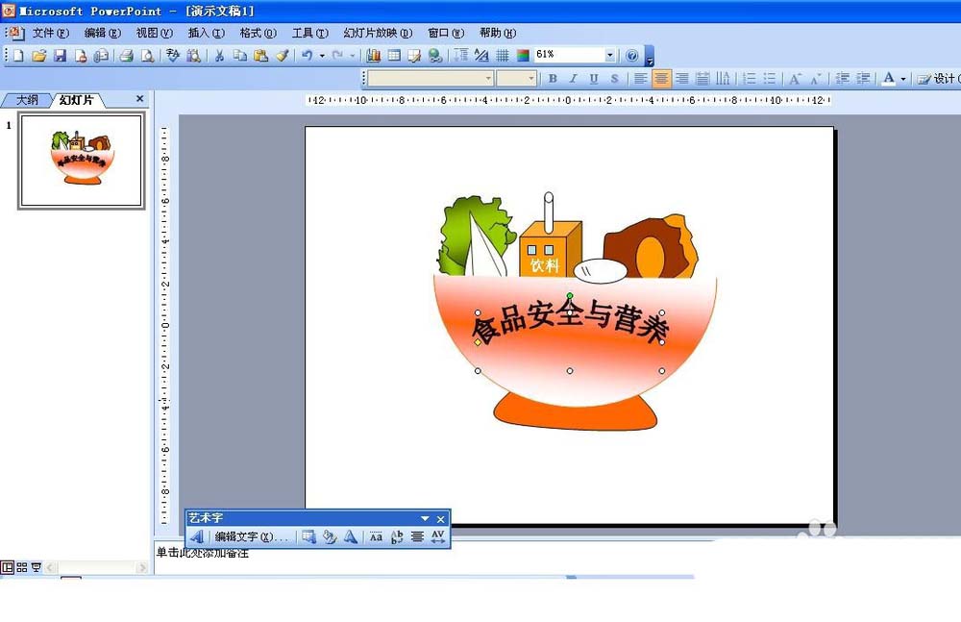Click the Insert Chart icon
Image resolution: width=961 pixels, height=622 pixels.
[373, 56]
